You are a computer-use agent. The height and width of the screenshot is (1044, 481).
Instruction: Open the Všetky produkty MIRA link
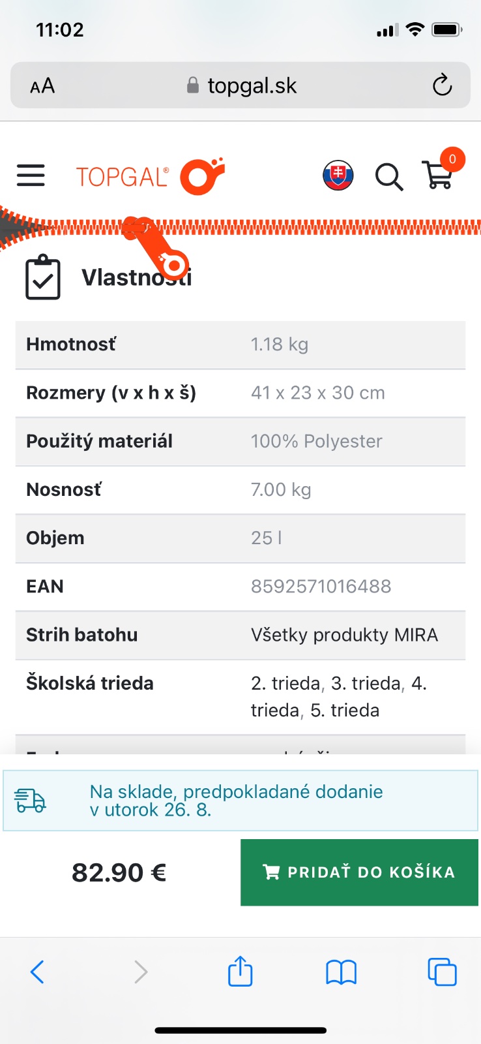(x=344, y=635)
